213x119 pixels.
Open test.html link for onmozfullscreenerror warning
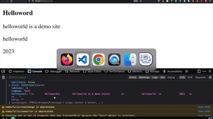[x=204, y=111]
